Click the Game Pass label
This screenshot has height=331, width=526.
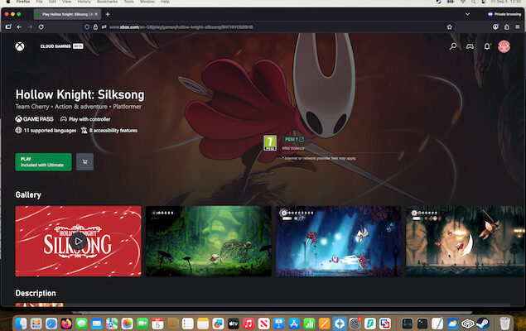[x=35, y=119]
